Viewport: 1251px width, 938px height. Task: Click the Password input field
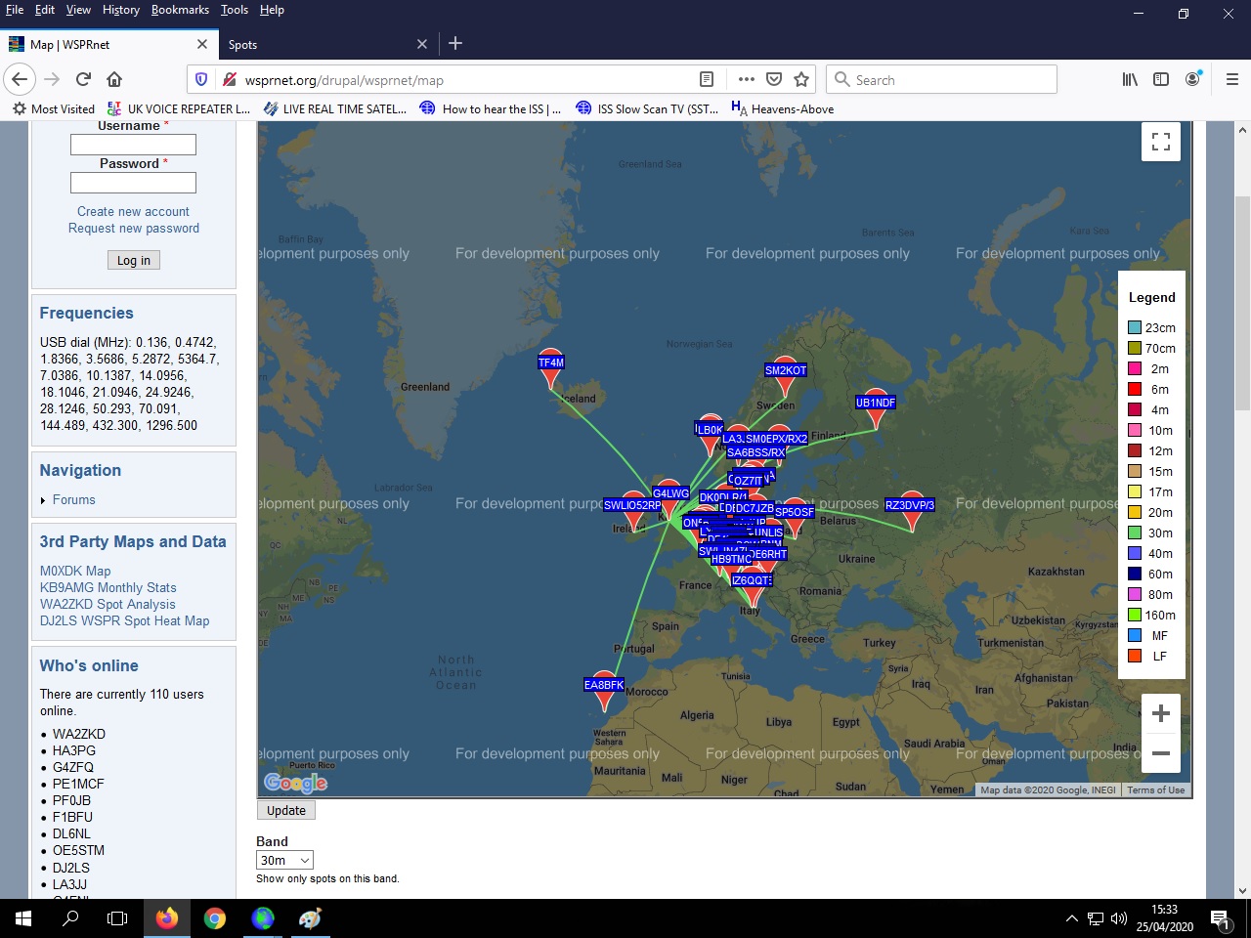pyautogui.click(x=133, y=183)
